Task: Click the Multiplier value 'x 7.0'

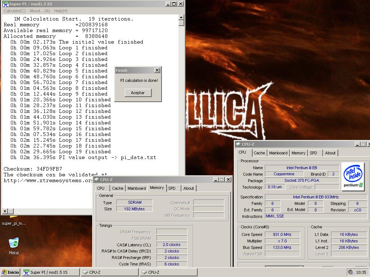Action: [282, 241]
